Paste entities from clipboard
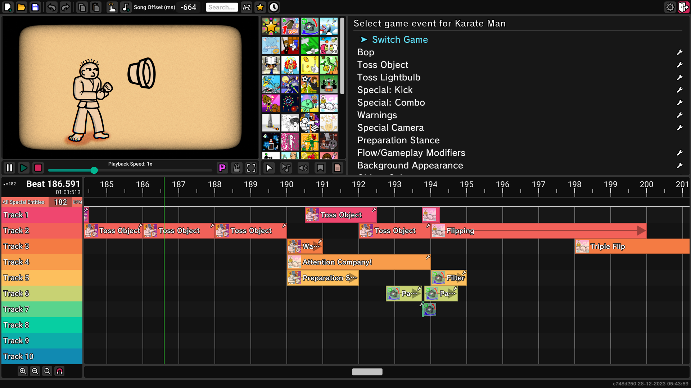 96,7
